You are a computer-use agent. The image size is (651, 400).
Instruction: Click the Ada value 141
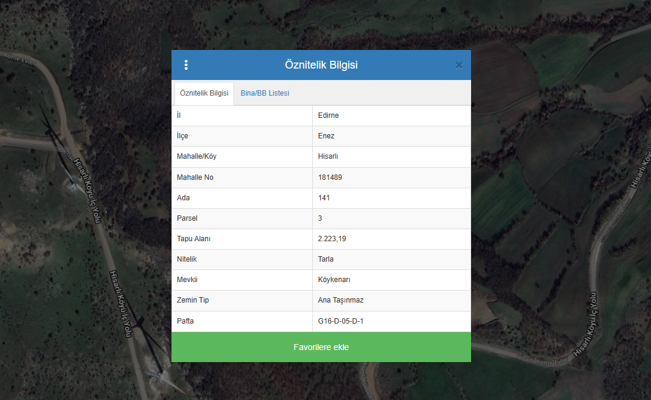324,198
